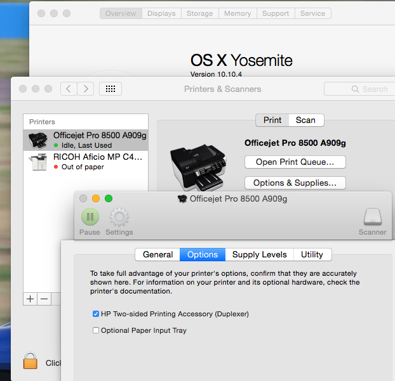The width and height of the screenshot is (395, 381).
Task: Add a printer with the plus button
Action: point(30,299)
